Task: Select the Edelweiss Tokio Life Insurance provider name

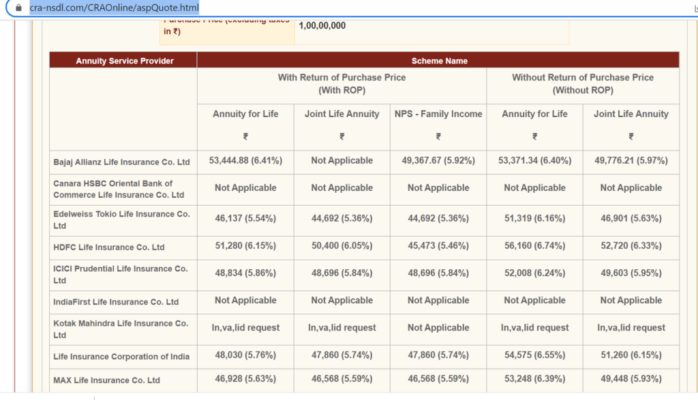Action: coord(121,219)
